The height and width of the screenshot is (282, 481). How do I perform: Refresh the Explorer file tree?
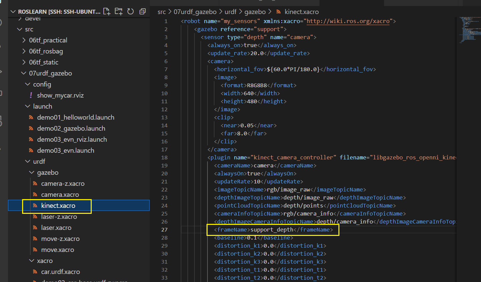point(131,11)
